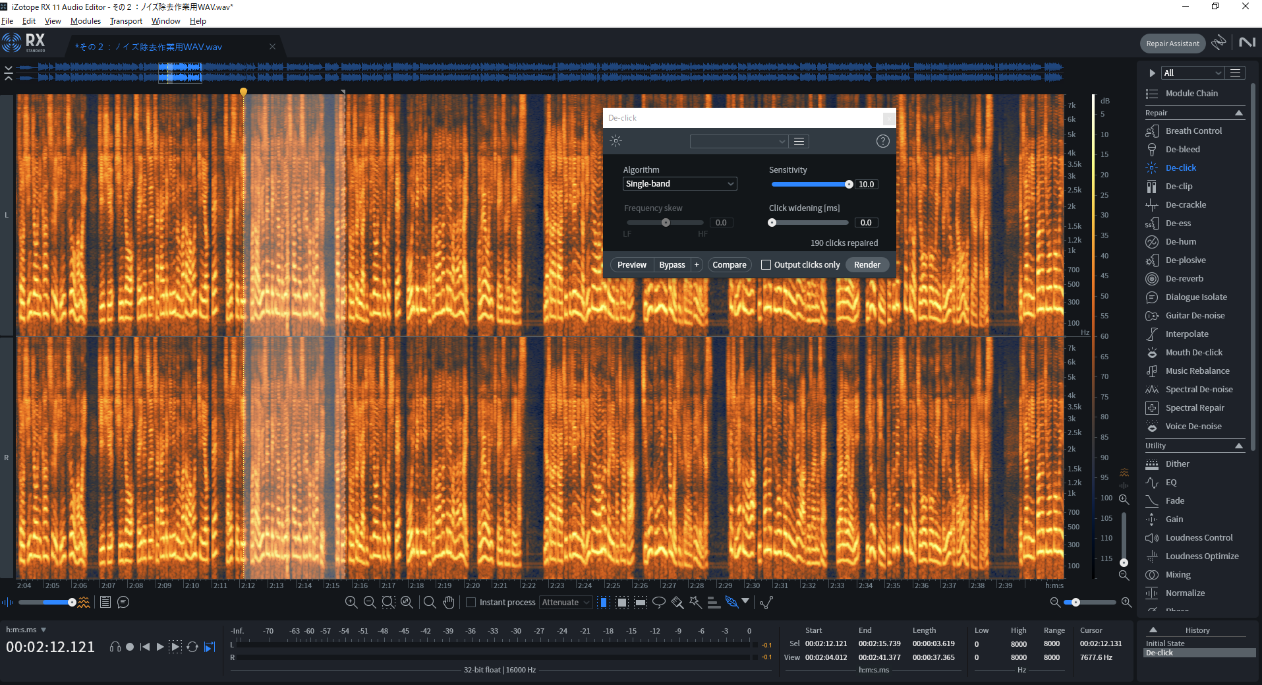Open the Window menu
1262x685 pixels.
tap(165, 21)
